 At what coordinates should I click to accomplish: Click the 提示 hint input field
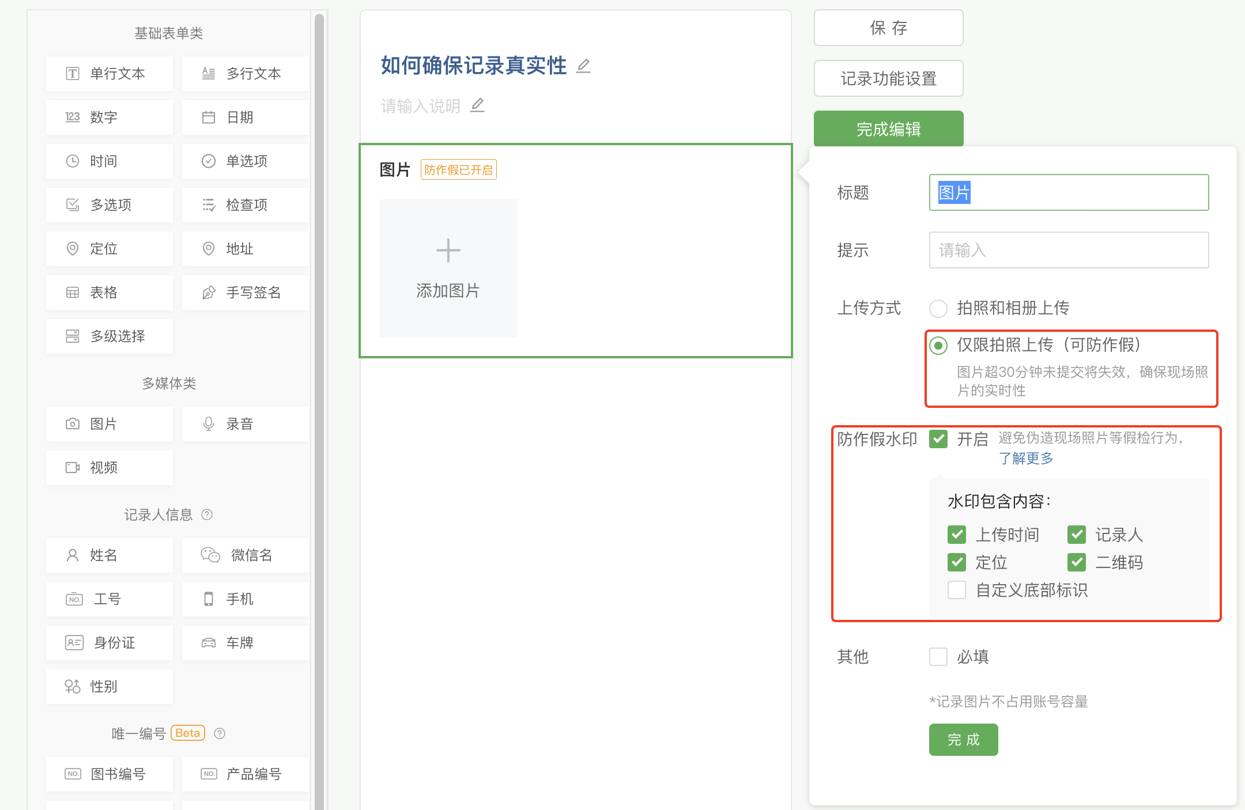pyautogui.click(x=1069, y=250)
